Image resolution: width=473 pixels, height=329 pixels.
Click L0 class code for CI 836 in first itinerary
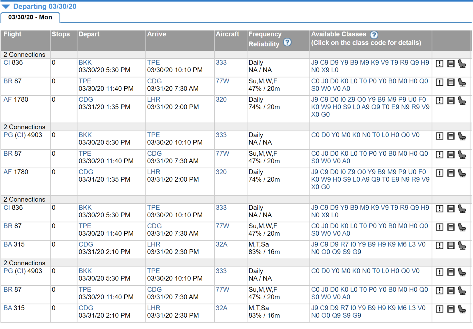[335, 70]
